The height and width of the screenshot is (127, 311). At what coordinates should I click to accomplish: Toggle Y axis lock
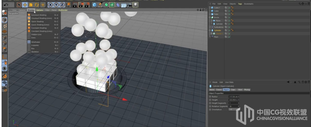56,5
